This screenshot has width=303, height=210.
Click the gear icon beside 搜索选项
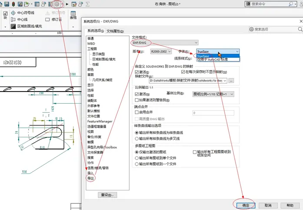(251, 29)
